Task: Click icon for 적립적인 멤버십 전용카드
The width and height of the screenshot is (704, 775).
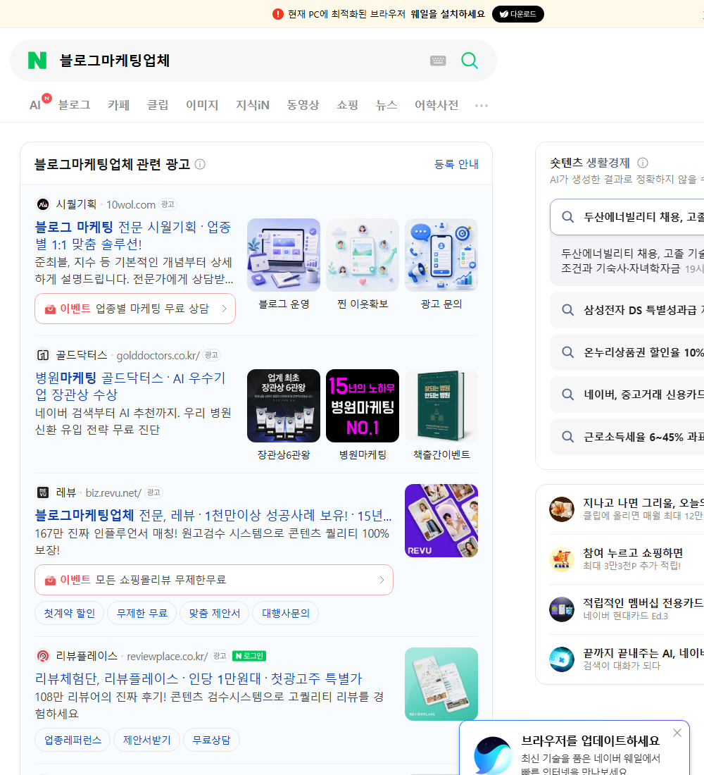Action: [x=562, y=609]
